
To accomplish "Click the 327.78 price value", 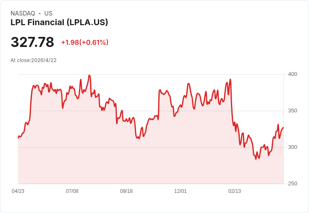I will (x=32, y=42).
